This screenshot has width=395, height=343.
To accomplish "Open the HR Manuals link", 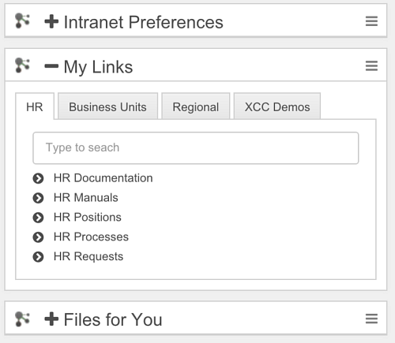I will click(86, 198).
